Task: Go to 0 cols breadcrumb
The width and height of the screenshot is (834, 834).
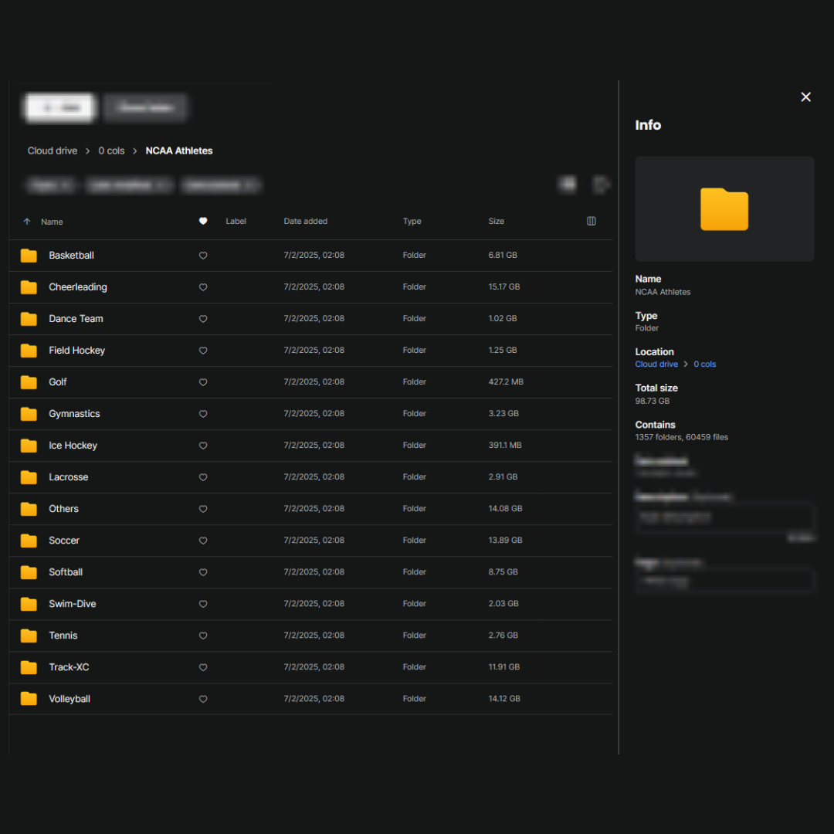Action: pos(111,151)
